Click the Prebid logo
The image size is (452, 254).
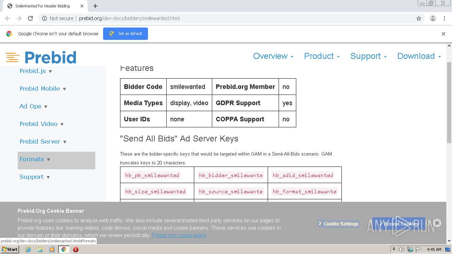pos(41,57)
